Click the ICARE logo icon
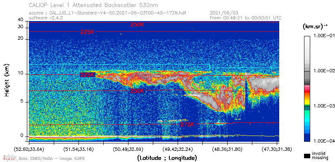Screen dimensions: 335x162 10,158
